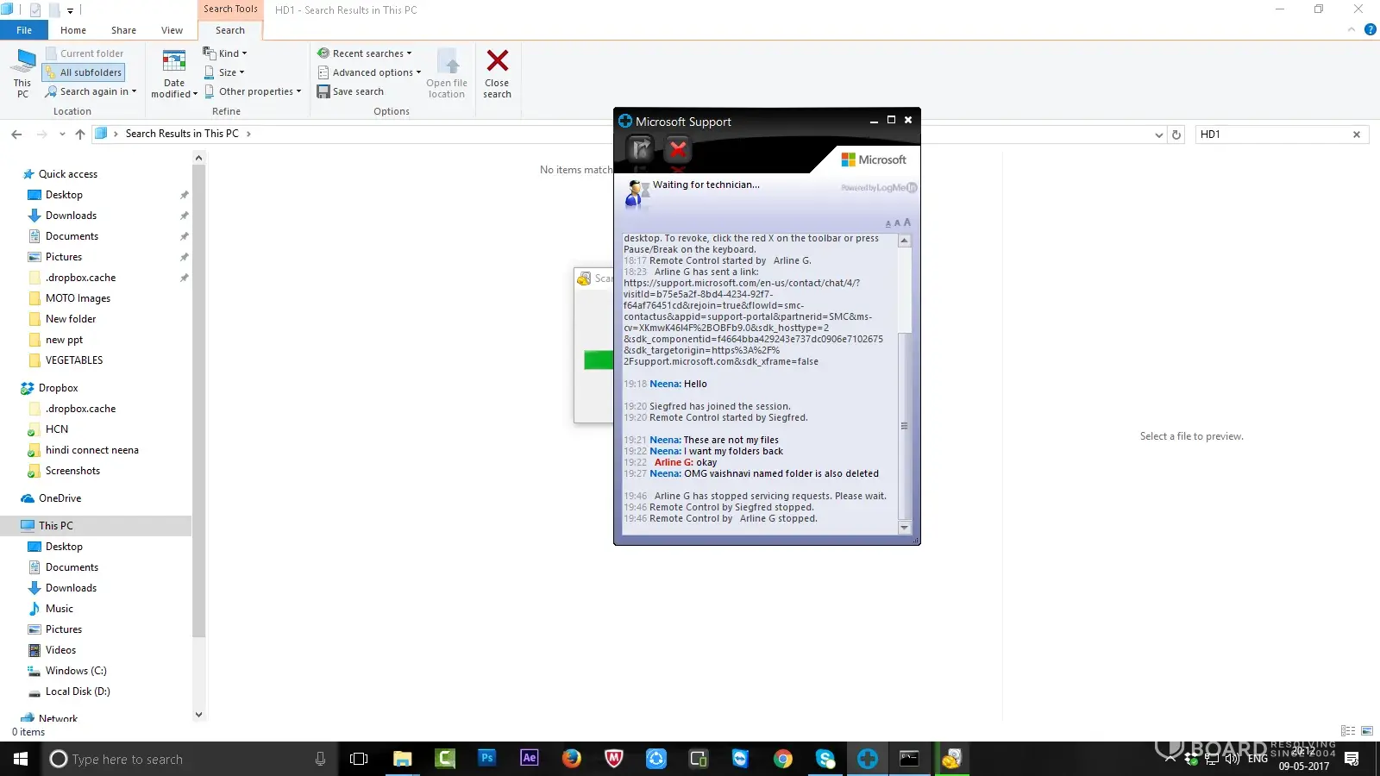Launch Photoshop from the taskbar

tap(487, 758)
